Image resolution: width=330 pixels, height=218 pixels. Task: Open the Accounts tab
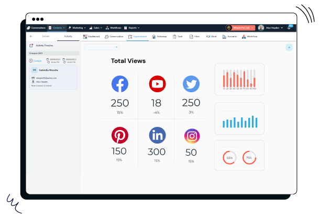pos(229,37)
